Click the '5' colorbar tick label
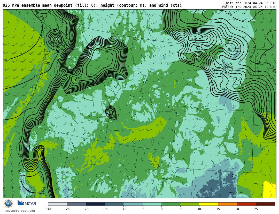This screenshot has height=214, width=279. pyautogui.click(x=180, y=209)
